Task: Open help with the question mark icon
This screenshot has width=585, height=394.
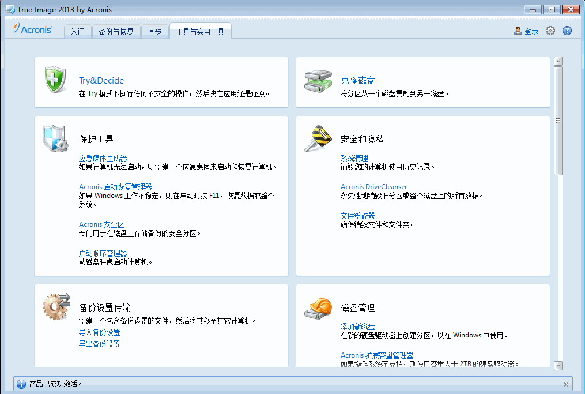Action: click(x=567, y=31)
